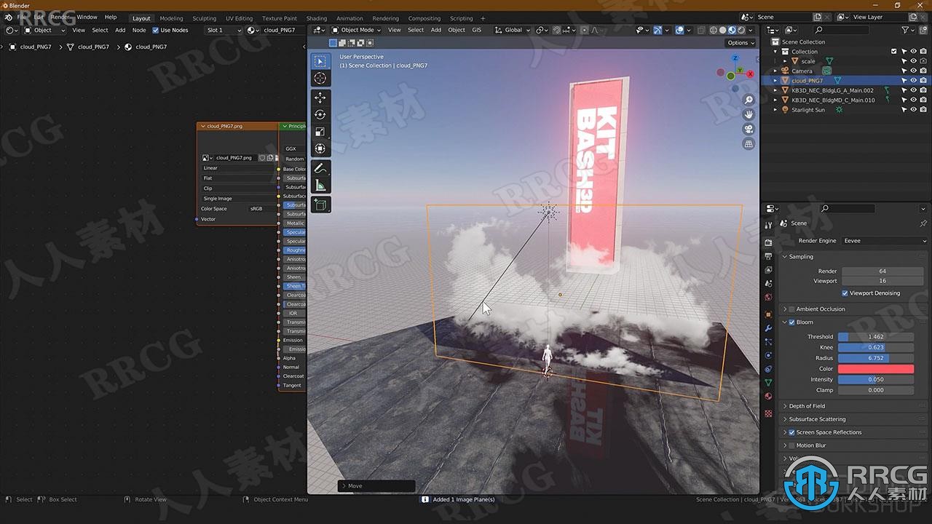Open the Window menu
Image resolution: width=932 pixels, height=524 pixels.
pos(87,17)
